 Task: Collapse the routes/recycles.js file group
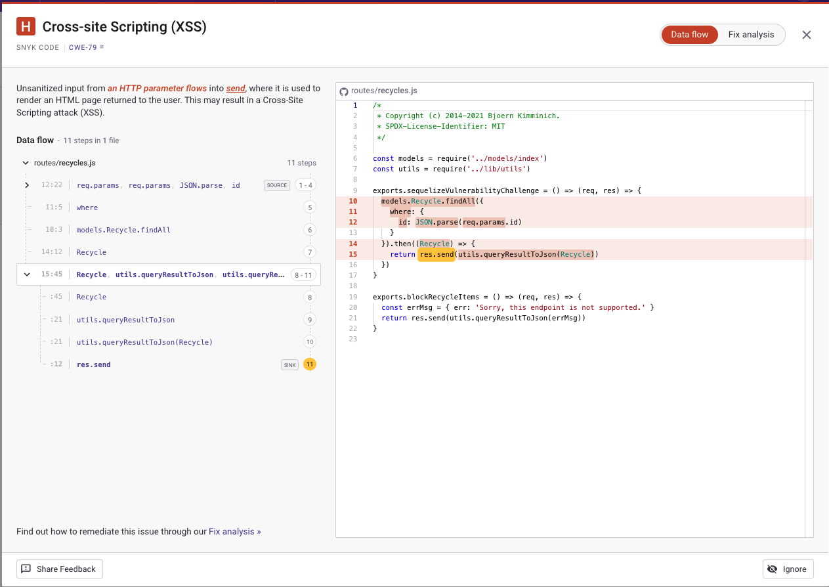coord(26,163)
